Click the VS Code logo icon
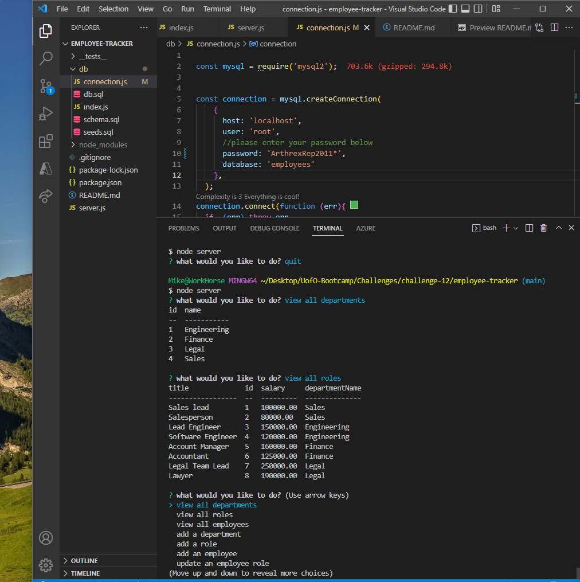The image size is (580, 582). [42, 9]
